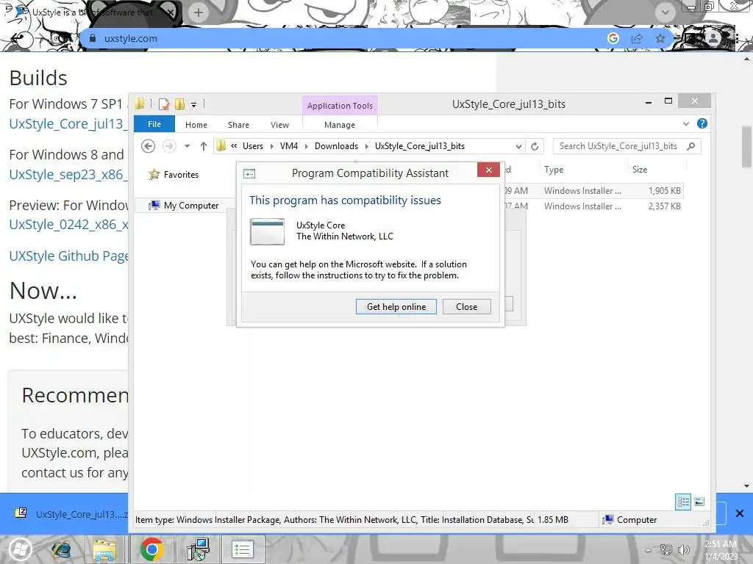Open Customize Quick Access Toolbar dropdown
Screen dimensions: 753x564
(x=193, y=104)
